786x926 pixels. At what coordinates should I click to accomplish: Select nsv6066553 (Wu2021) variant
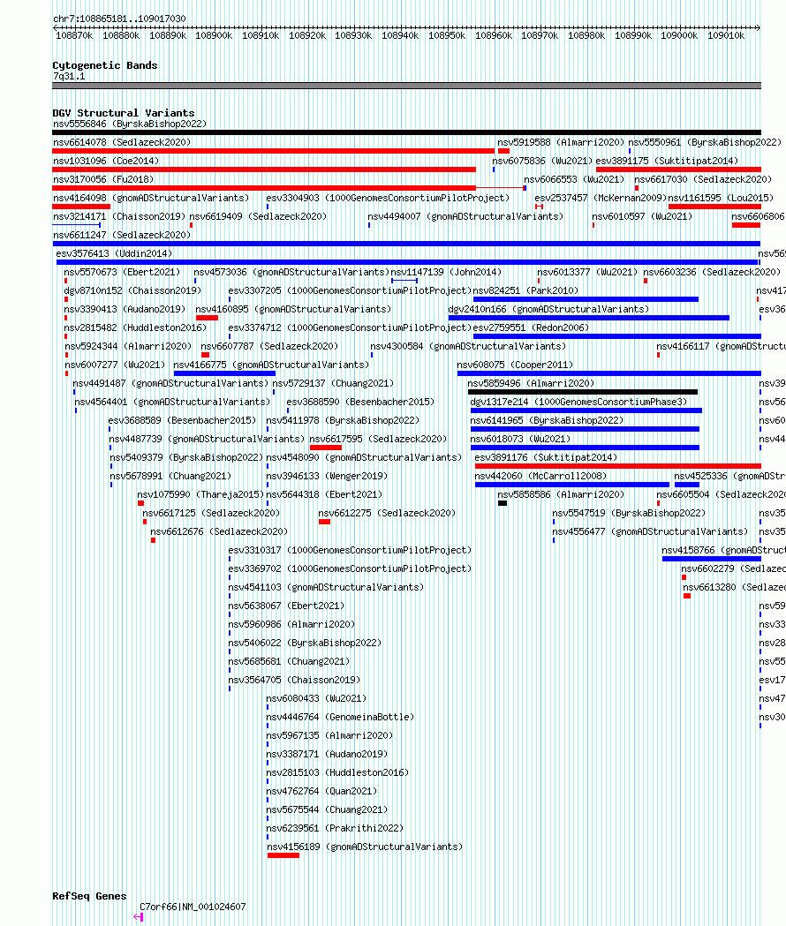click(574, 179)
